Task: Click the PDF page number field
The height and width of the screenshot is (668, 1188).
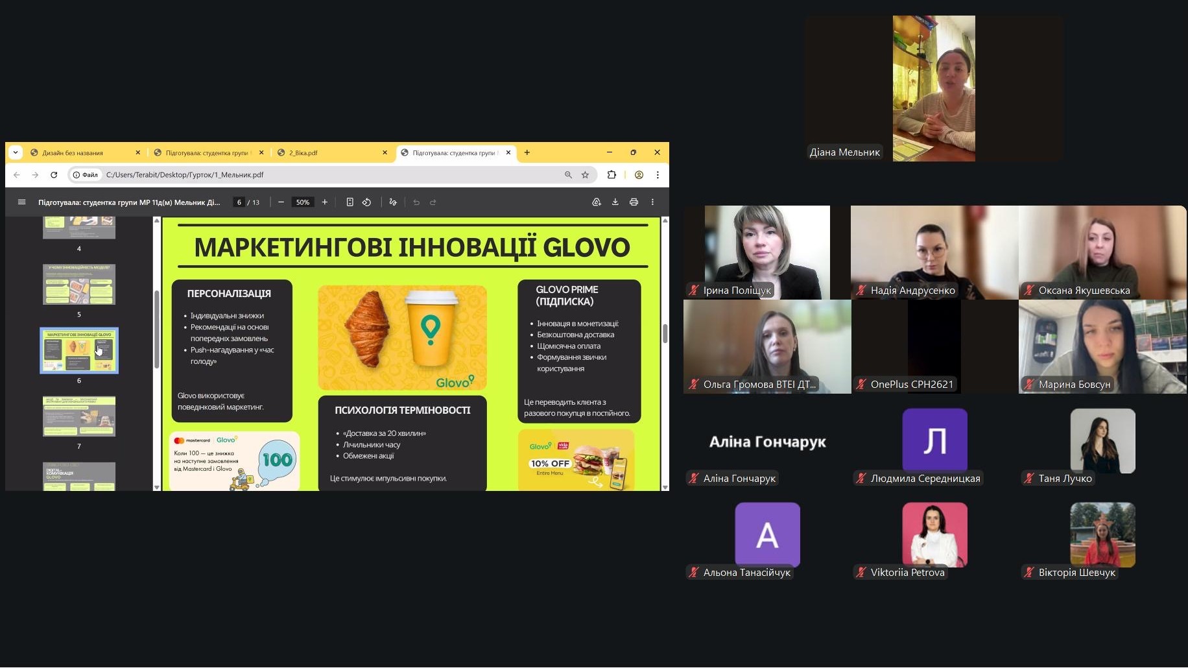Action: 239,202
